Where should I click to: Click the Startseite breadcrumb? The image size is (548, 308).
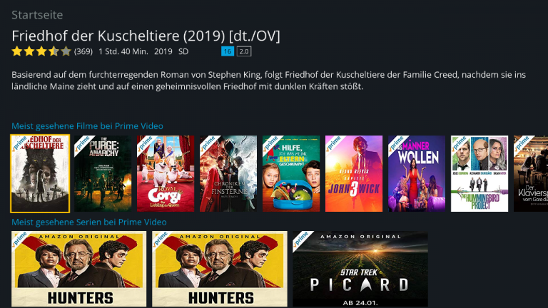pos(37,15)
